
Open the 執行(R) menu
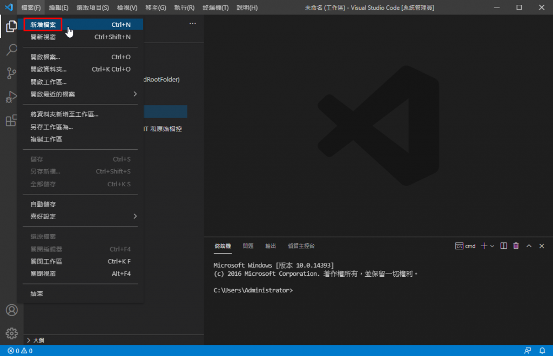(185, 8)
